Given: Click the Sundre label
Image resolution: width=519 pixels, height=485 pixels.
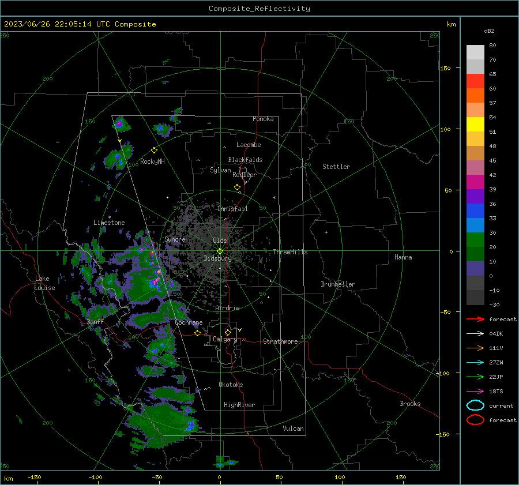Looking at the screenshot, I should pos(175,239).
